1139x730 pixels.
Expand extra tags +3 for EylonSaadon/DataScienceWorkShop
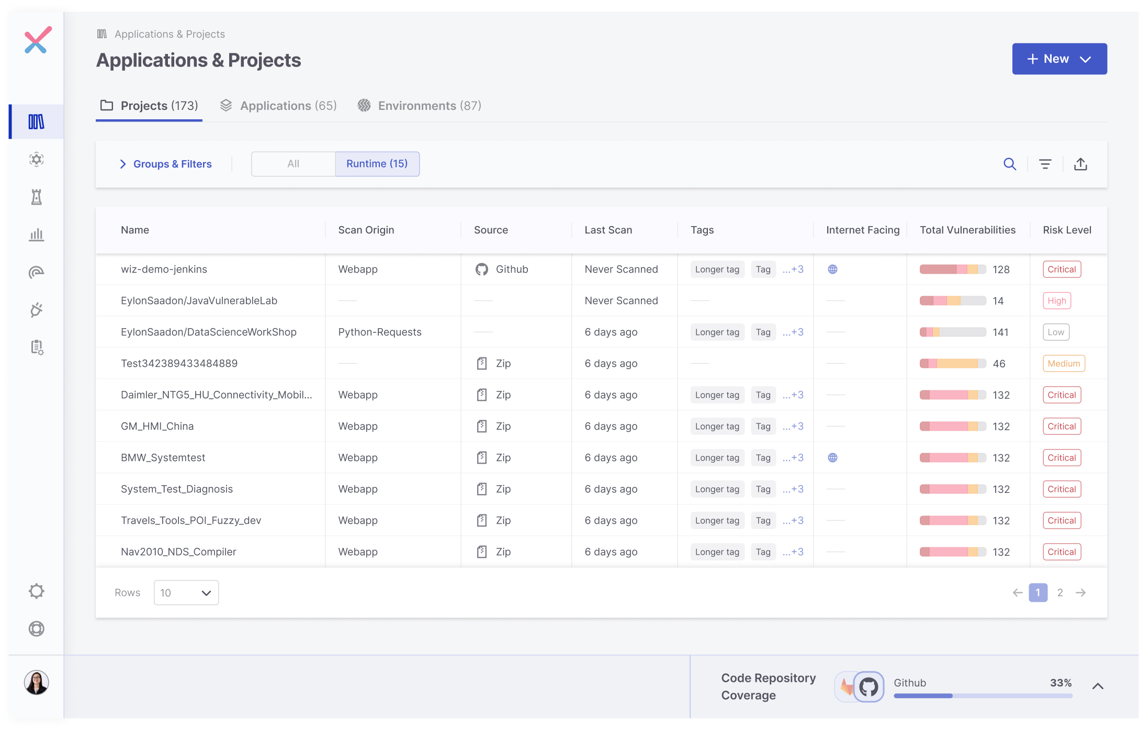pos(793,332)
